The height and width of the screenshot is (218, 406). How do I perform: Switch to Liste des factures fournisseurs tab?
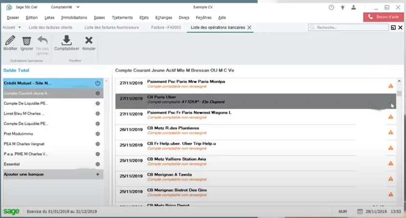pyautogui.click(x=111, y=27)
